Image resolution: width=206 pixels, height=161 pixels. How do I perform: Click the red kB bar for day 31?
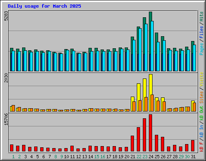193,146
